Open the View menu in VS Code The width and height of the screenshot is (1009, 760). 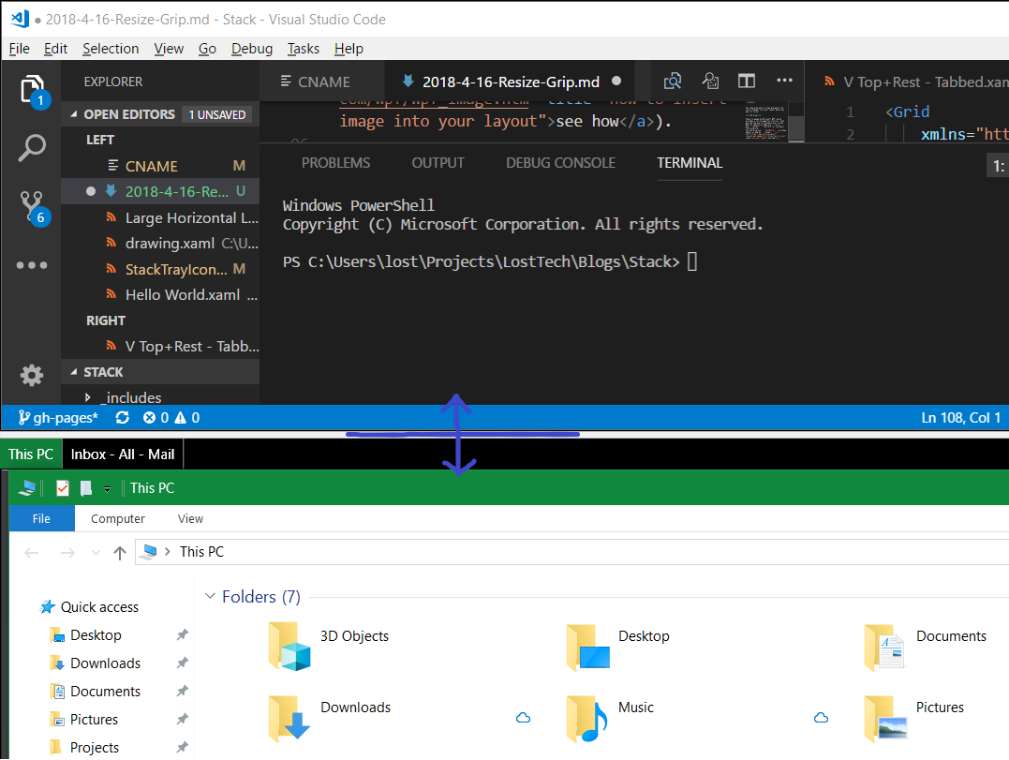[169, 49]
